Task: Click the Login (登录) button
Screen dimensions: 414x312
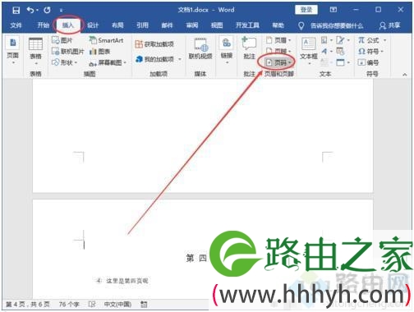Action: (306, 10)
